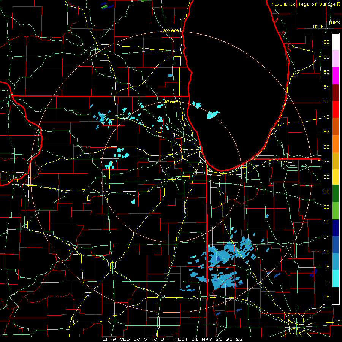Click the "66" scale label

tap(326, 42)
